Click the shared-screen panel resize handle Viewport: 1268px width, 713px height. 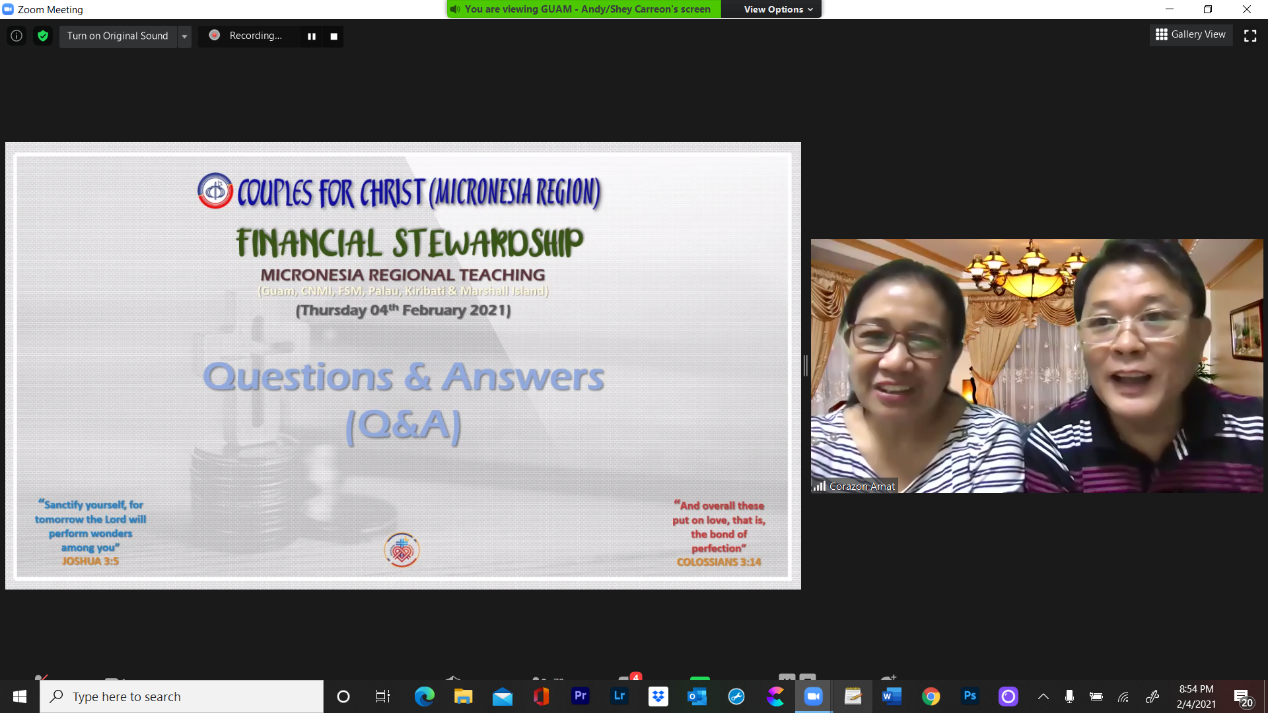tap(805, 365)
